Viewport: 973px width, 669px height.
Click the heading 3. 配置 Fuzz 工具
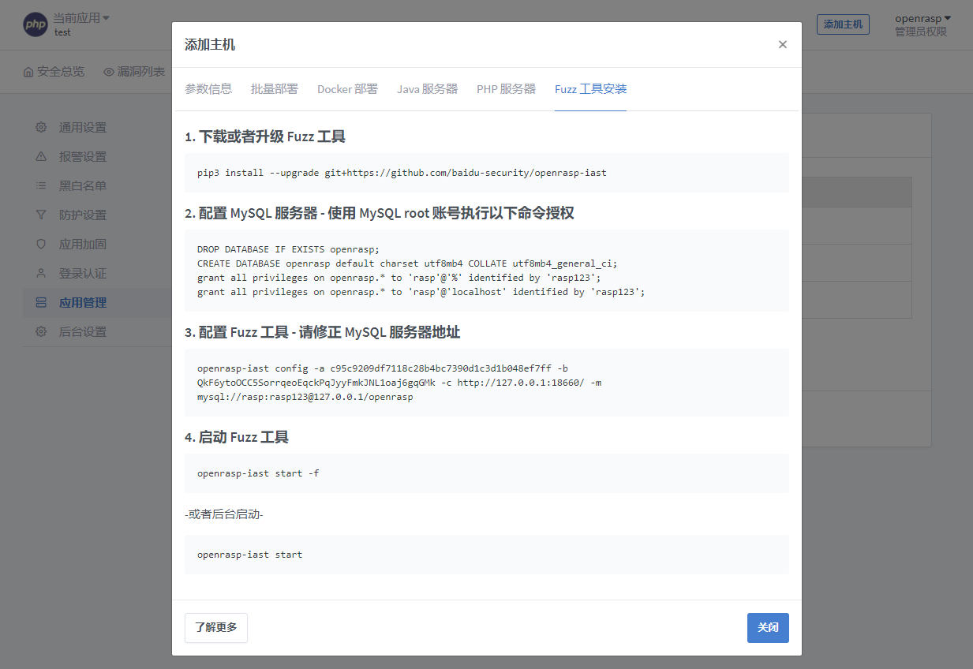(x=322, y=332)
